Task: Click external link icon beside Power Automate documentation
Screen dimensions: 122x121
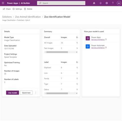Action: [x=106, y=48]
